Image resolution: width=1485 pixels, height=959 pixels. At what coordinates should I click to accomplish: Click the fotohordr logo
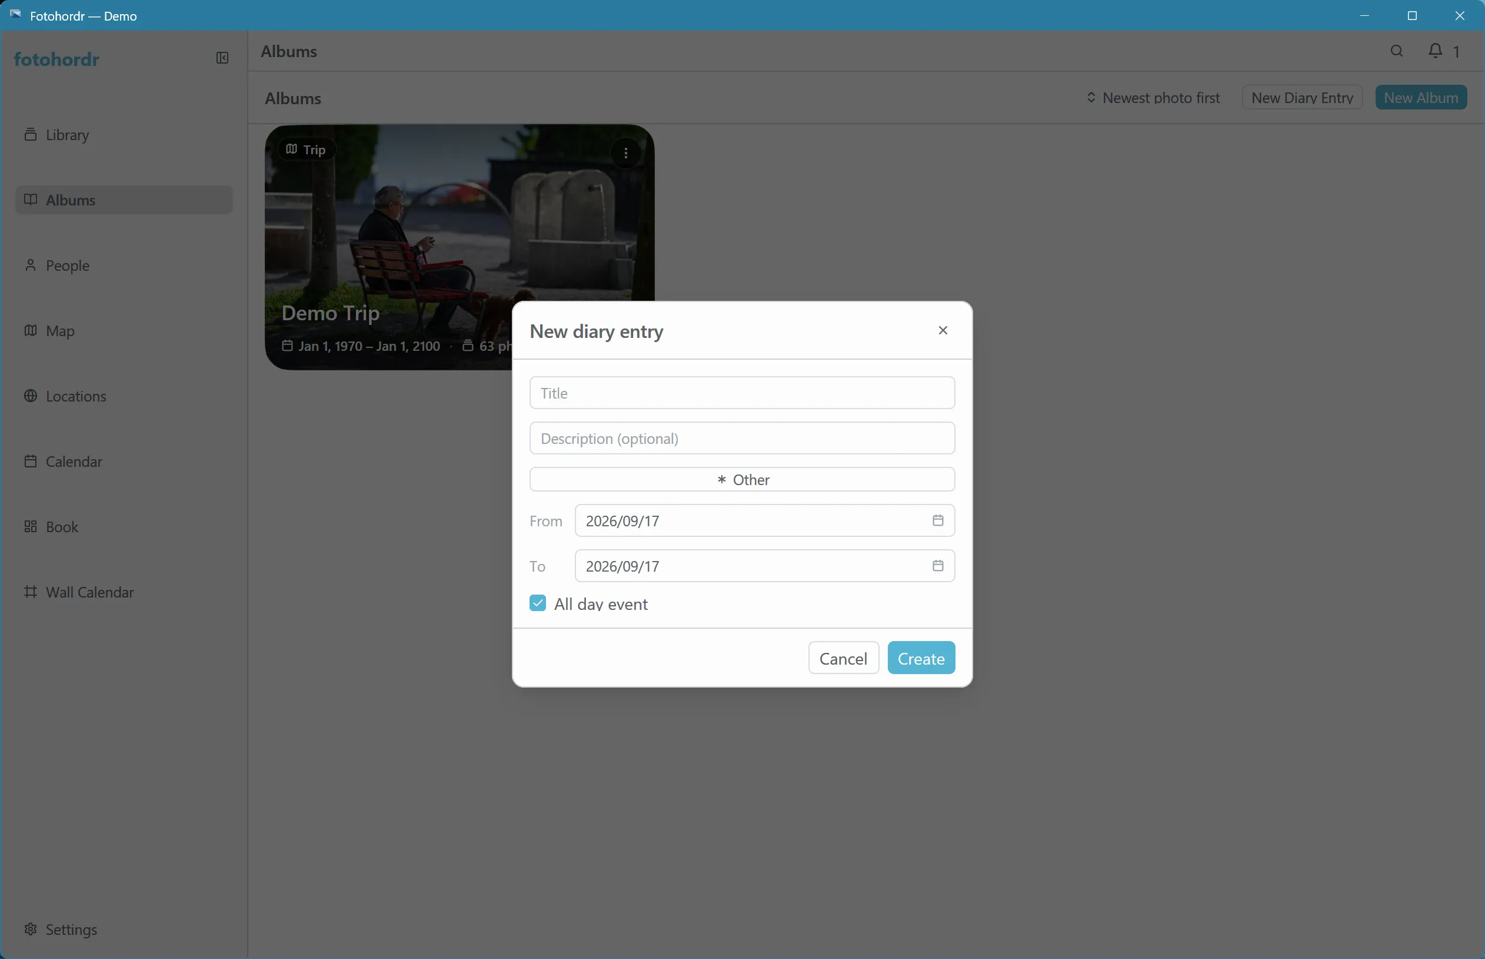pos(56,59)
